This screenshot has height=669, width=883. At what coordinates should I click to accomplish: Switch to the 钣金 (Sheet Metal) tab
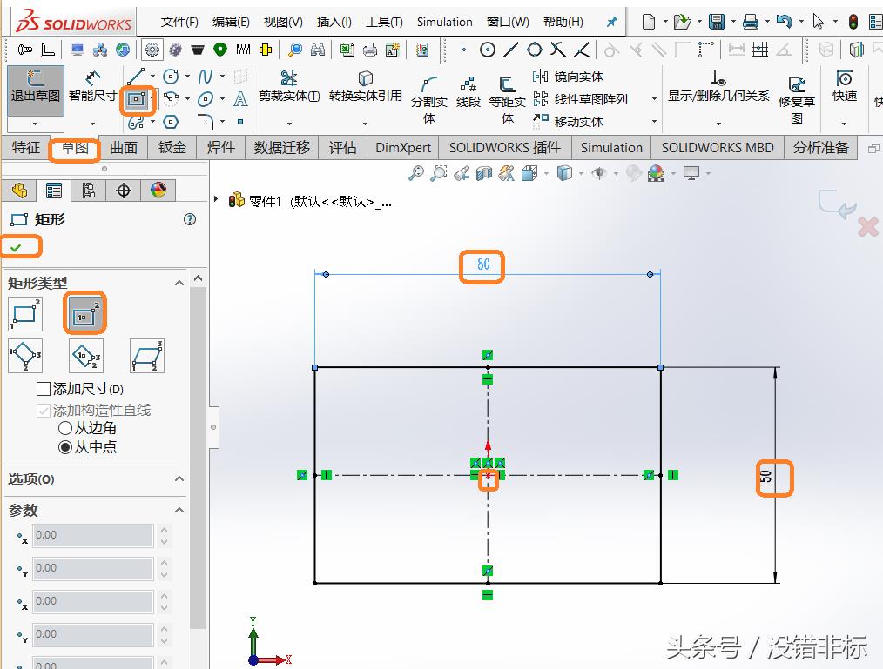172,147
